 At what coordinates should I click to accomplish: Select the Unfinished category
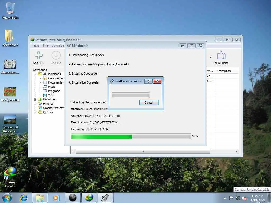tap(50, 99)
